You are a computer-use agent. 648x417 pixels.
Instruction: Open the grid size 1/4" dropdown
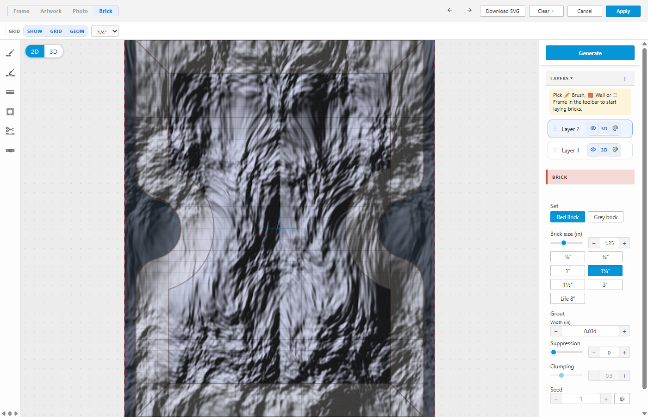tap(105, 32)
